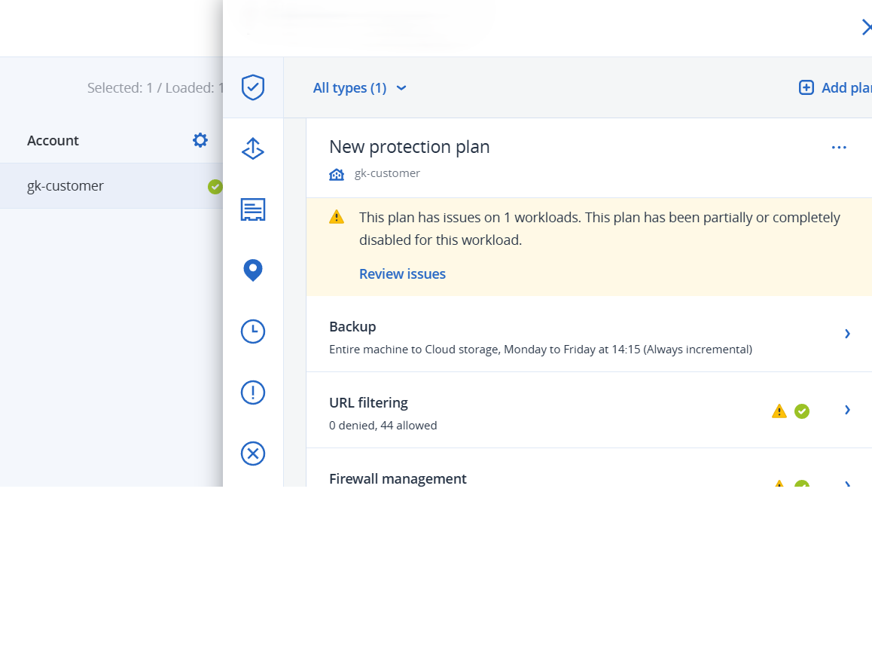The height and width of the screenshot is (672, 872).
Task: Open the Details panel sidebar icon
Action: (253, 209)
